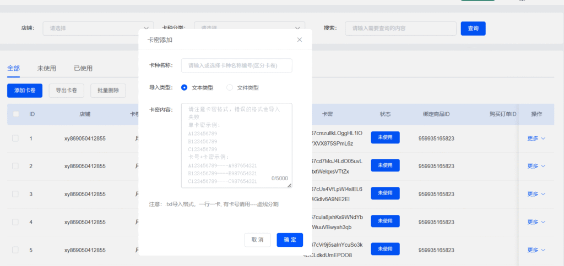Toggle the select-all checkbox in table header

[16, 114]
